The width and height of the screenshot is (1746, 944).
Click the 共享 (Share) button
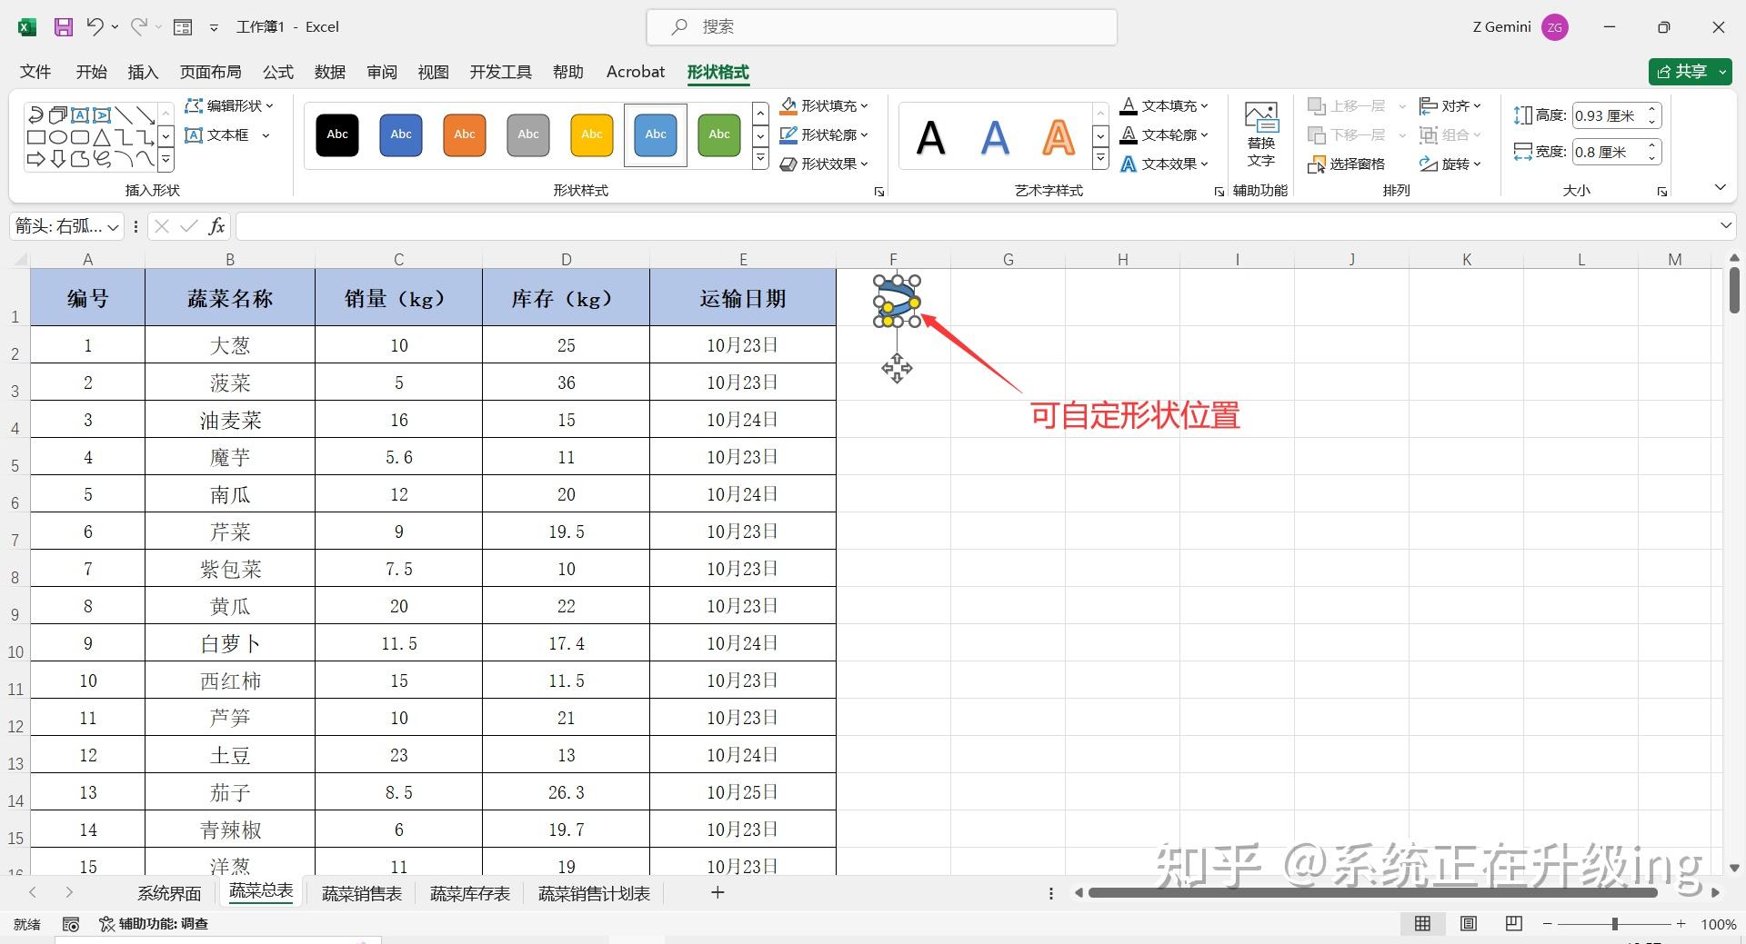tap(1689, 72)
